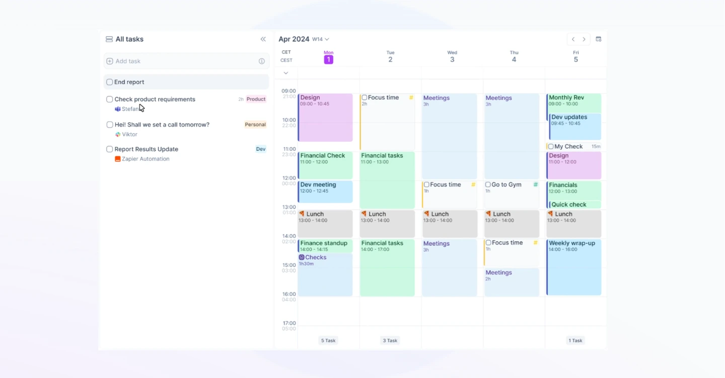
Task: Click hashtag icon on Tuesday Focus time
Action: coord(411,98)
